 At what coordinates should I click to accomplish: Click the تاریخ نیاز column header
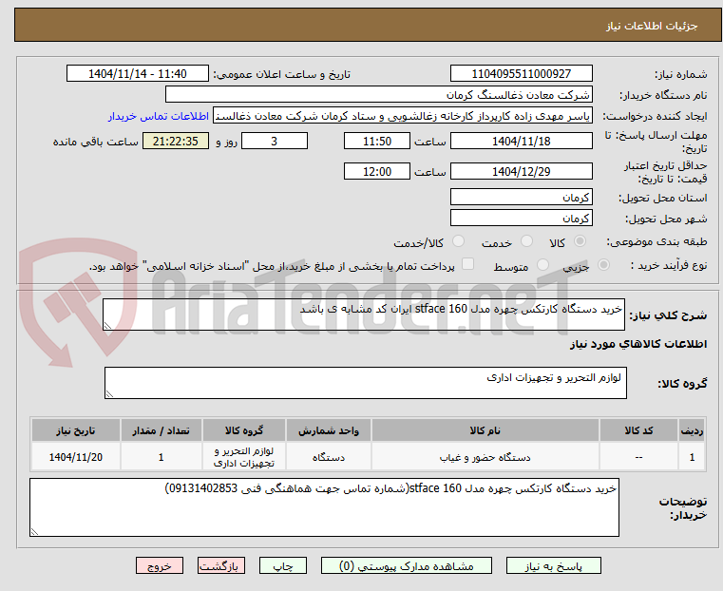coord(76,430)
